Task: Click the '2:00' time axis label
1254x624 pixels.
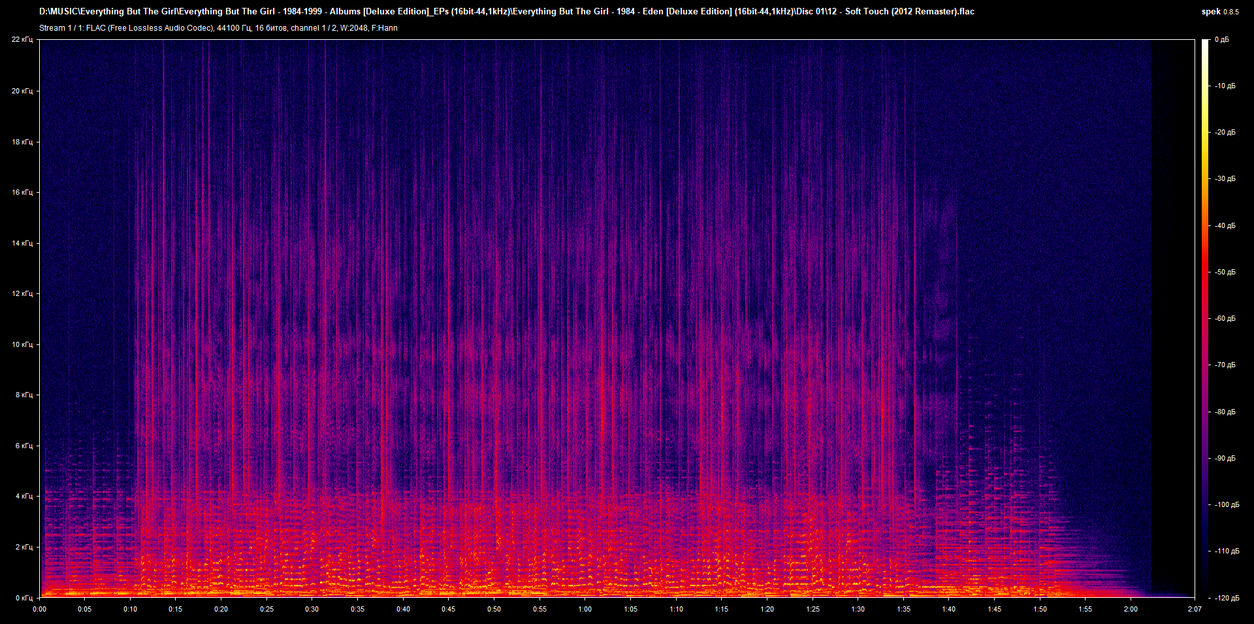Action: tap(1131, 609)
